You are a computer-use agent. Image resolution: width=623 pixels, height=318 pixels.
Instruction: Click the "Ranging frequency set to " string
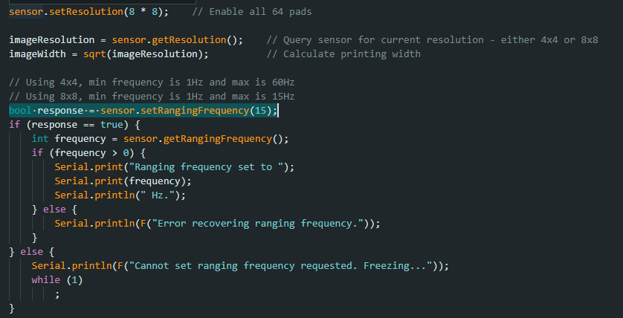[210, 166]
